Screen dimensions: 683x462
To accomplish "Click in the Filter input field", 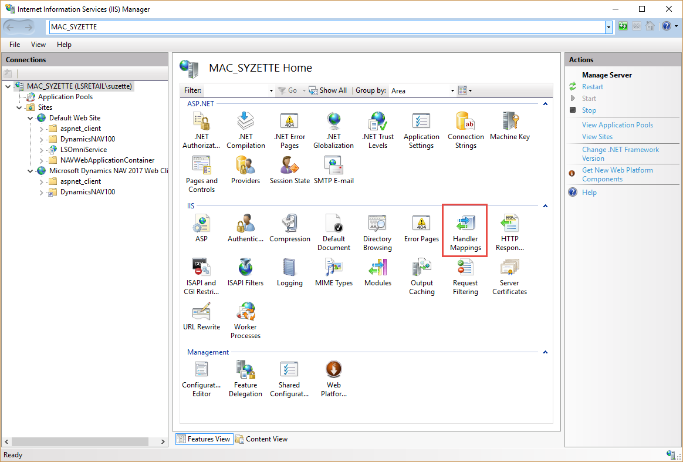I will coord(236,91).
